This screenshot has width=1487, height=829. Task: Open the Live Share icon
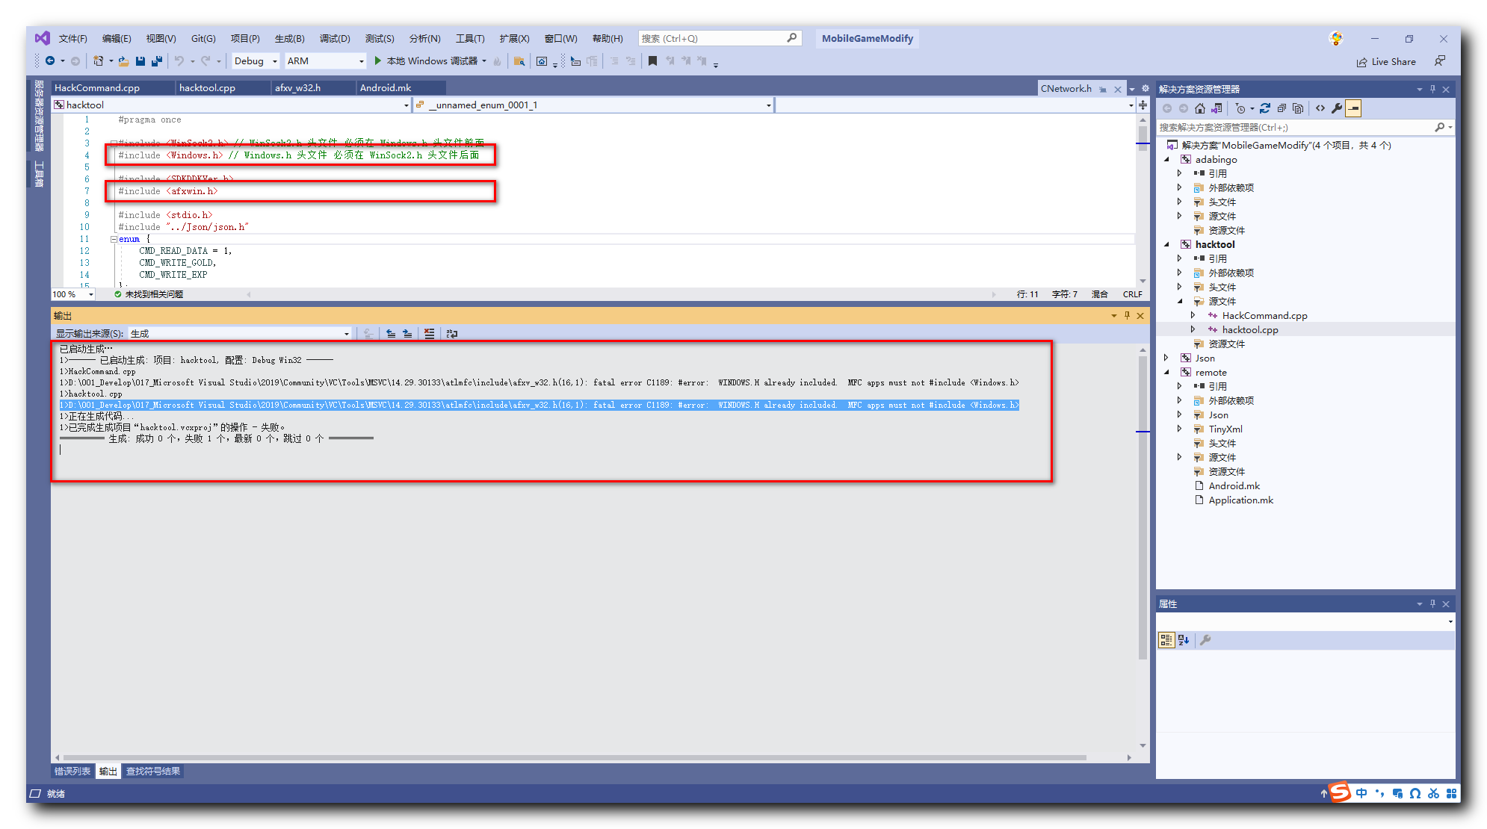pyautogui.click(x=1361, y=61)
